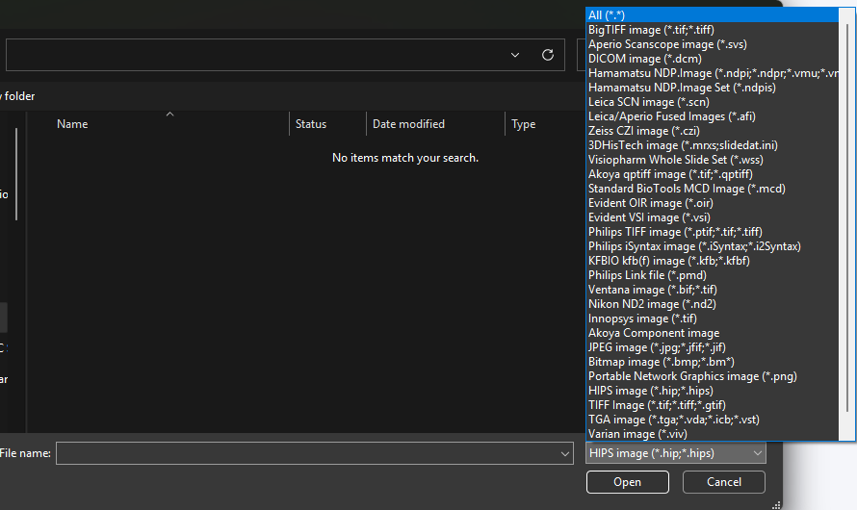Select Philips iSyntax image filter
The image size is (857, 510).
point(713,246)
